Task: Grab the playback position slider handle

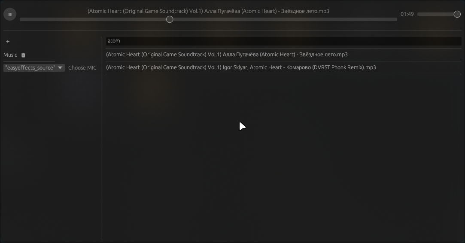Action: (x=170, y=19)
